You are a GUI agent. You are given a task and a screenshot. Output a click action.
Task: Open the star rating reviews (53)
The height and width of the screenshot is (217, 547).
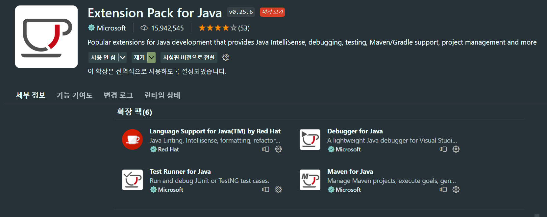pyautogui.click(x=224, y=28)
